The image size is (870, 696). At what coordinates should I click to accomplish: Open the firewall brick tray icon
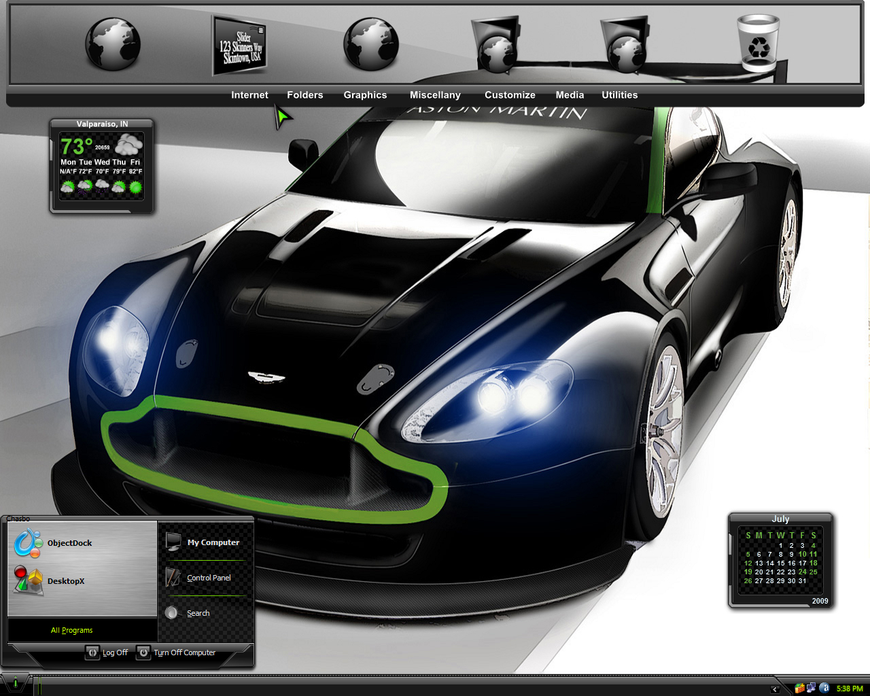click(799, 689)
